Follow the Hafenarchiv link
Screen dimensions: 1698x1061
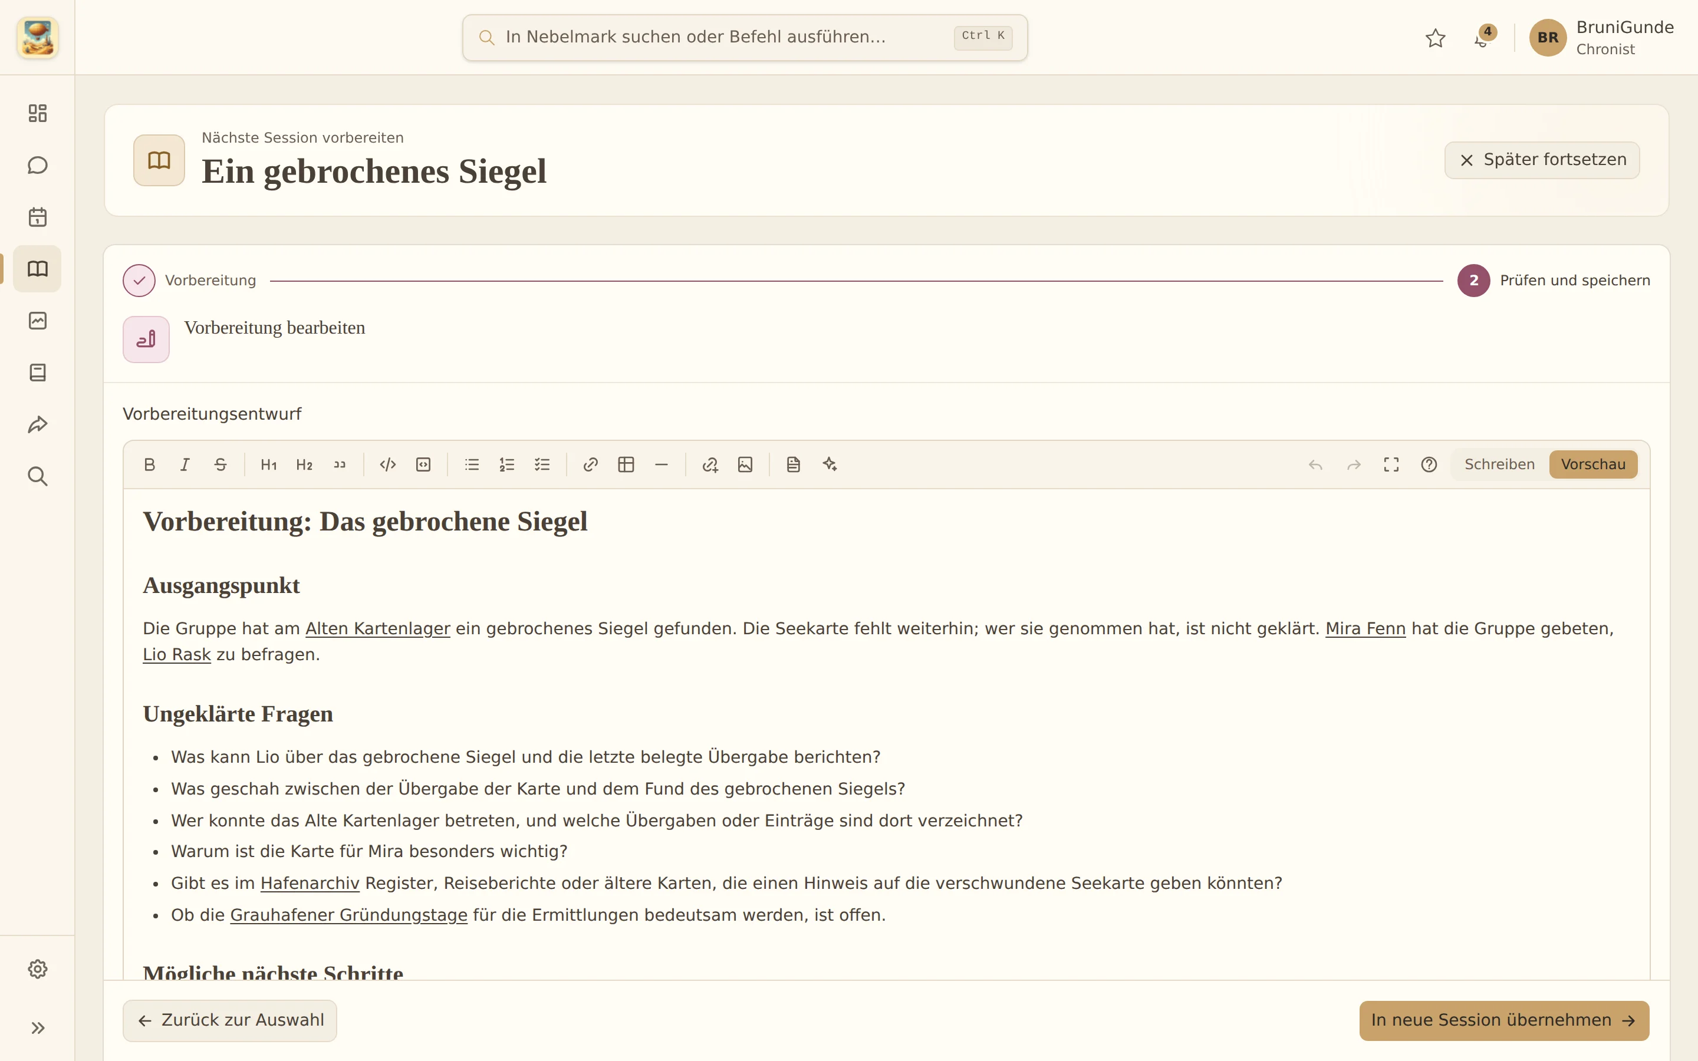(x=310, y=884)
